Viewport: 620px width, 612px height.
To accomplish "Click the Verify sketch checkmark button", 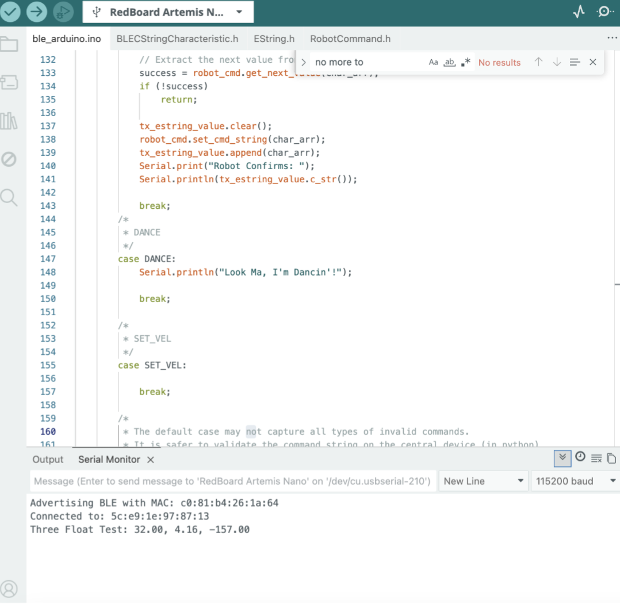I will pos(10,12).
